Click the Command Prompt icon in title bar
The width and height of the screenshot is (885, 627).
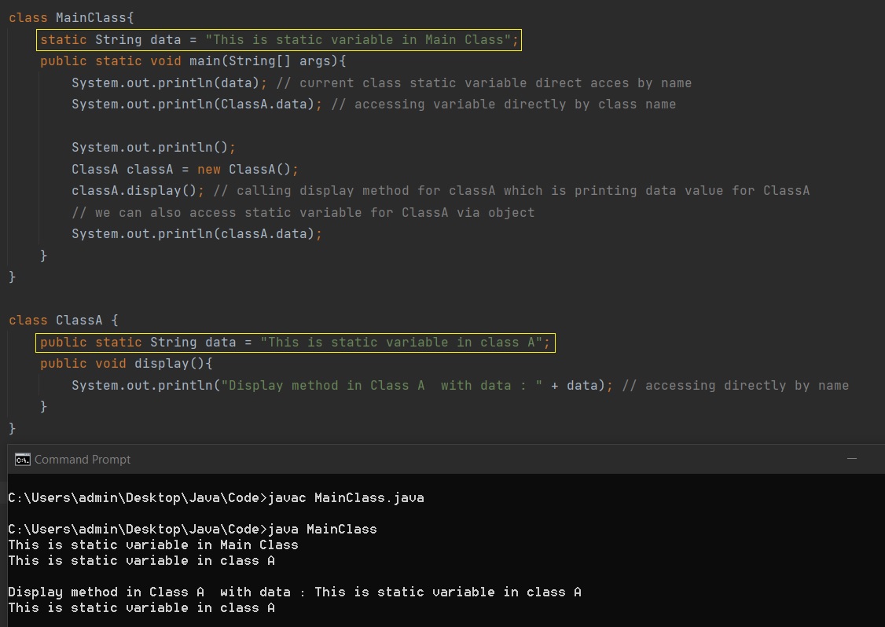click(23, 460)
